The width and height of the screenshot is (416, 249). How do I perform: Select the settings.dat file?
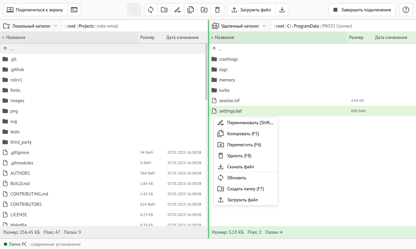[312, 111]
